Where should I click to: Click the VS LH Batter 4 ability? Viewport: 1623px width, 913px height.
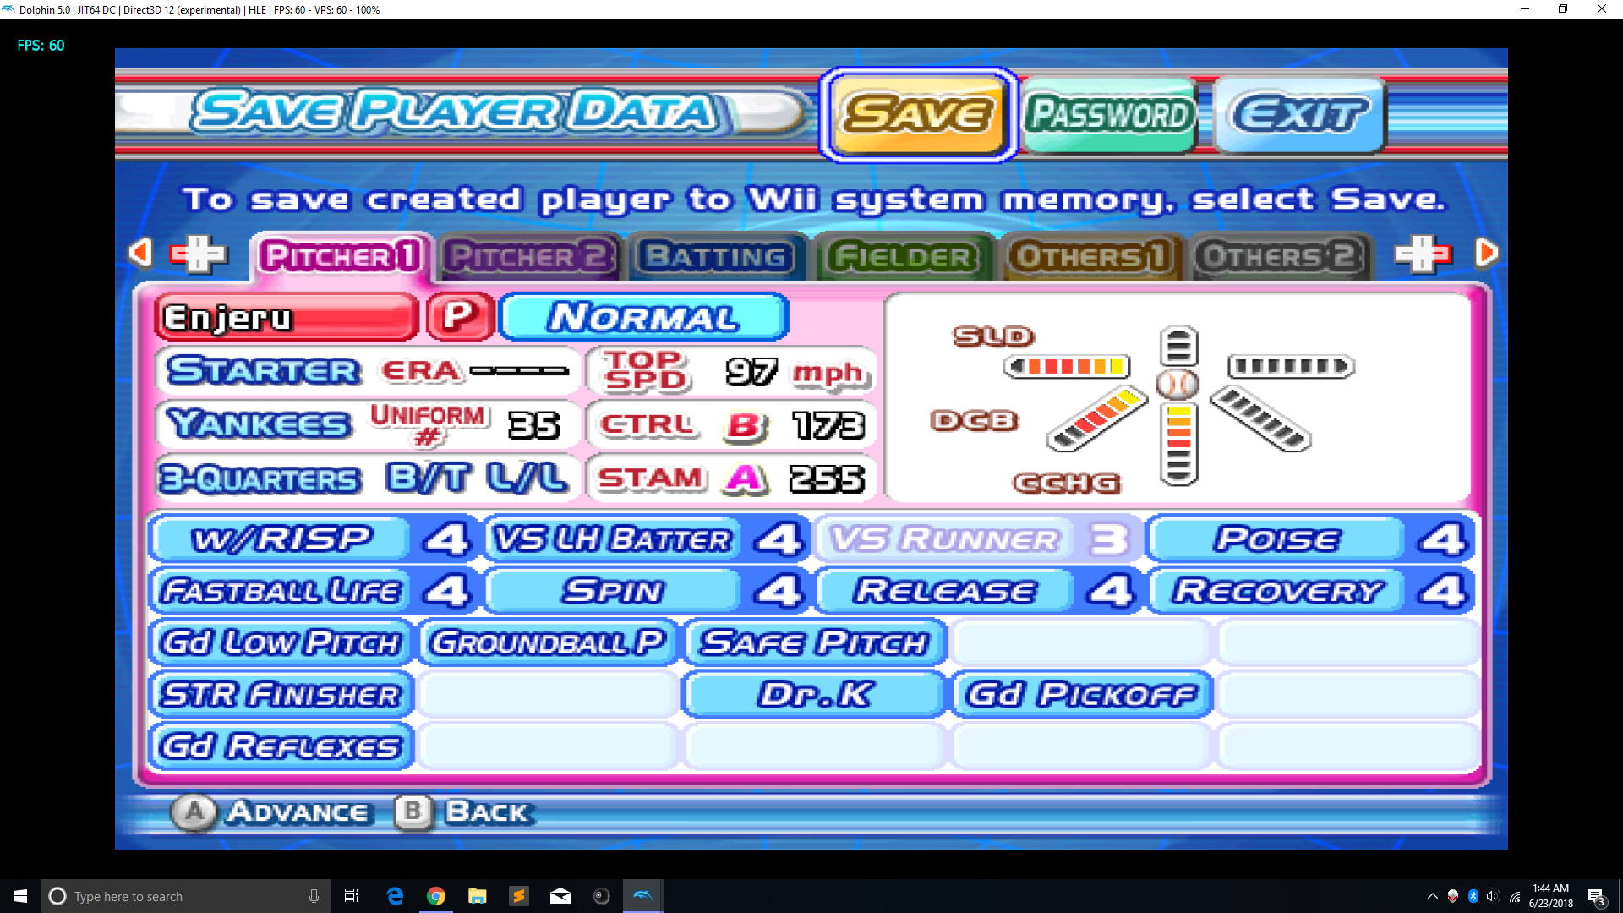[647, 539]
